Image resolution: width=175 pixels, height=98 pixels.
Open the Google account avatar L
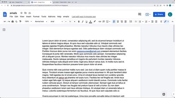170,14
